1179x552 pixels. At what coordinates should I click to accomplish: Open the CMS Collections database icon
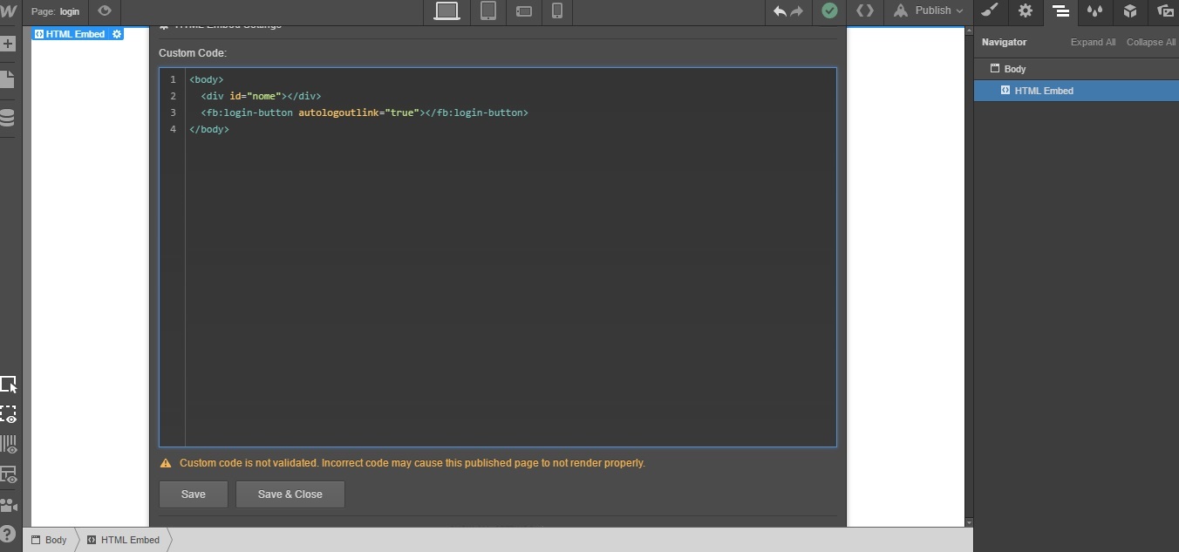point(8,119)
